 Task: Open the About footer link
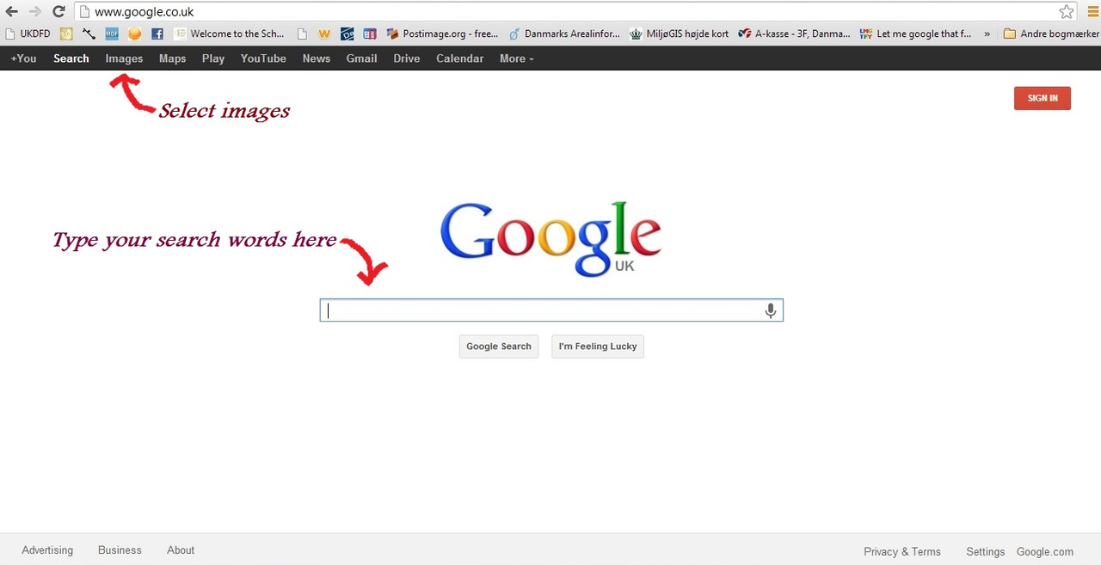pyautogui.click(x=181, y=550)
